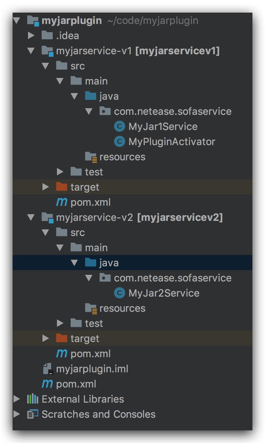This screenshot has height=443, width=265.
Task: Expand the External Libraries node
Action: [x=16, y=399]
